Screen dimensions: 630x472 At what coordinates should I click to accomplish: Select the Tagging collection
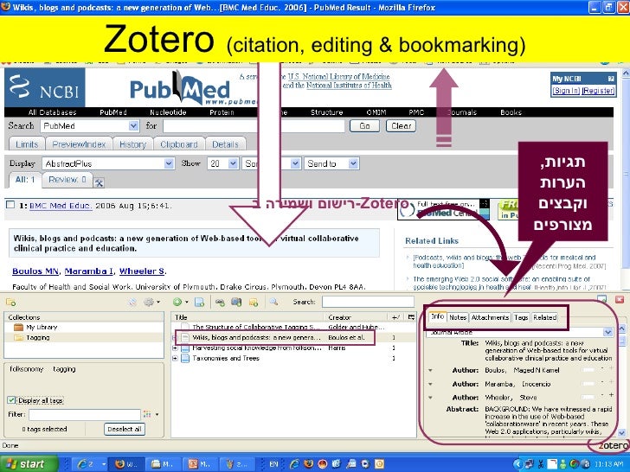point(38,337)
